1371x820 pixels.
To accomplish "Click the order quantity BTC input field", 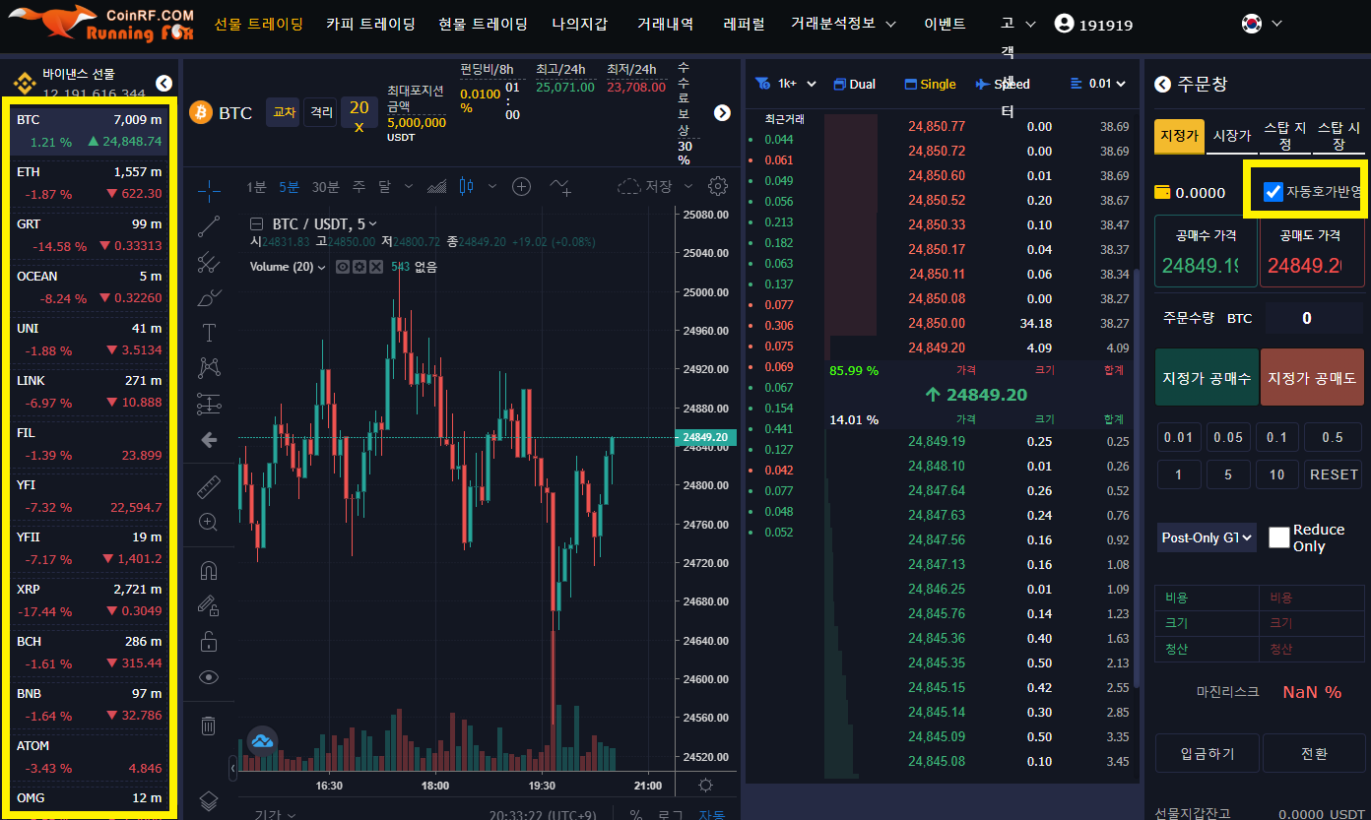I will [1314, 318].
